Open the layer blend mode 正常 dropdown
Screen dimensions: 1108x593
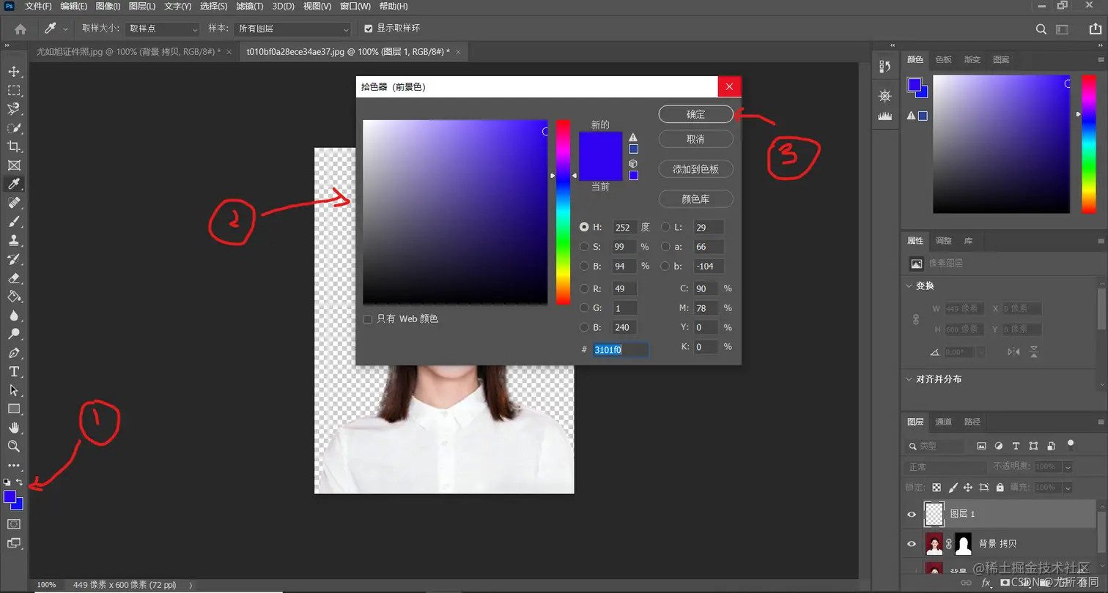945,466
